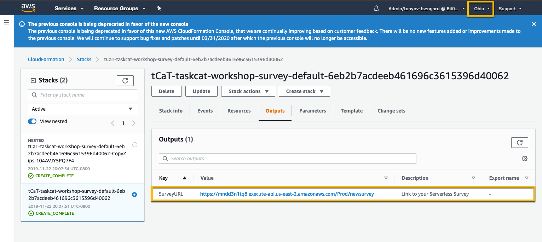
Task: Click the SurveyURL key cell
Action: [x=171, y=194]
